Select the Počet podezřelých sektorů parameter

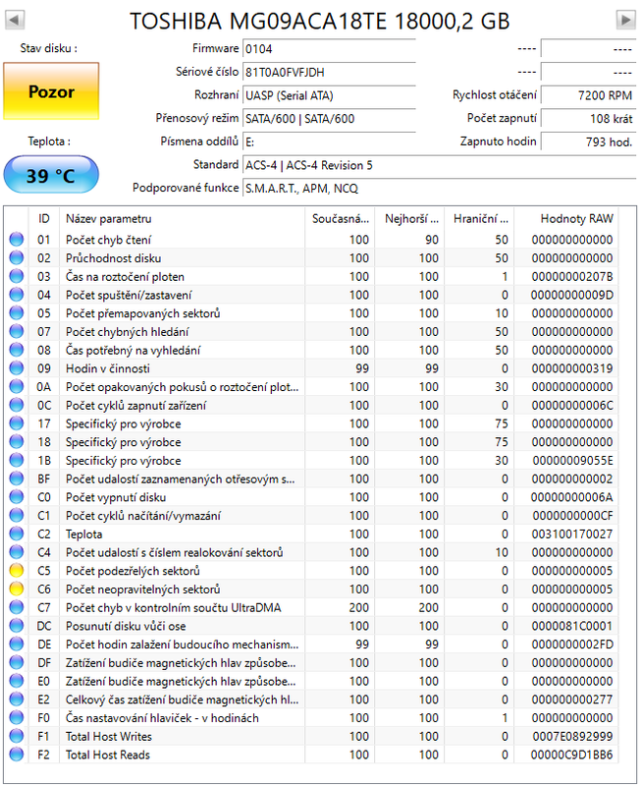click(x=133, y=571)
